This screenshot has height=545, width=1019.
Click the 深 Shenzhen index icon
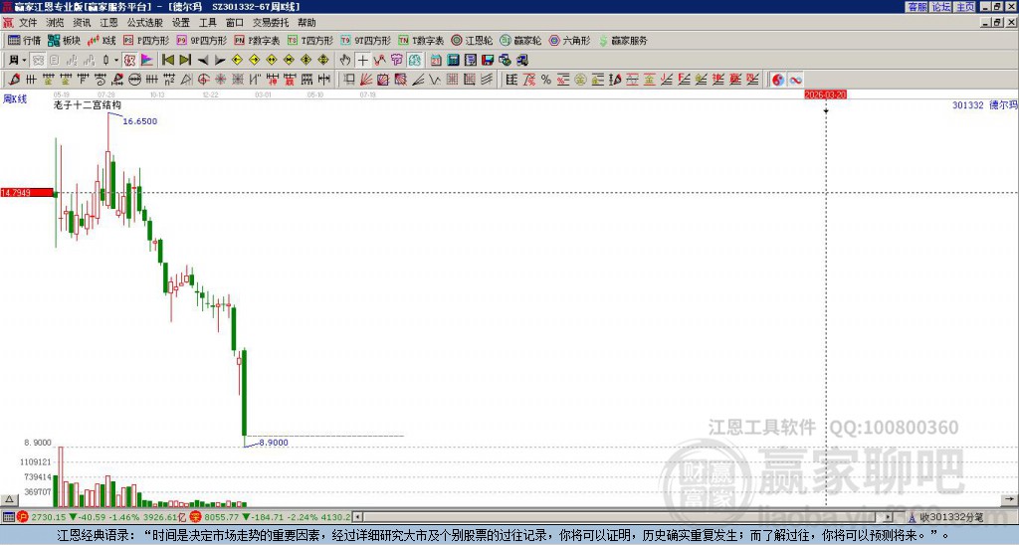[195, 517]
